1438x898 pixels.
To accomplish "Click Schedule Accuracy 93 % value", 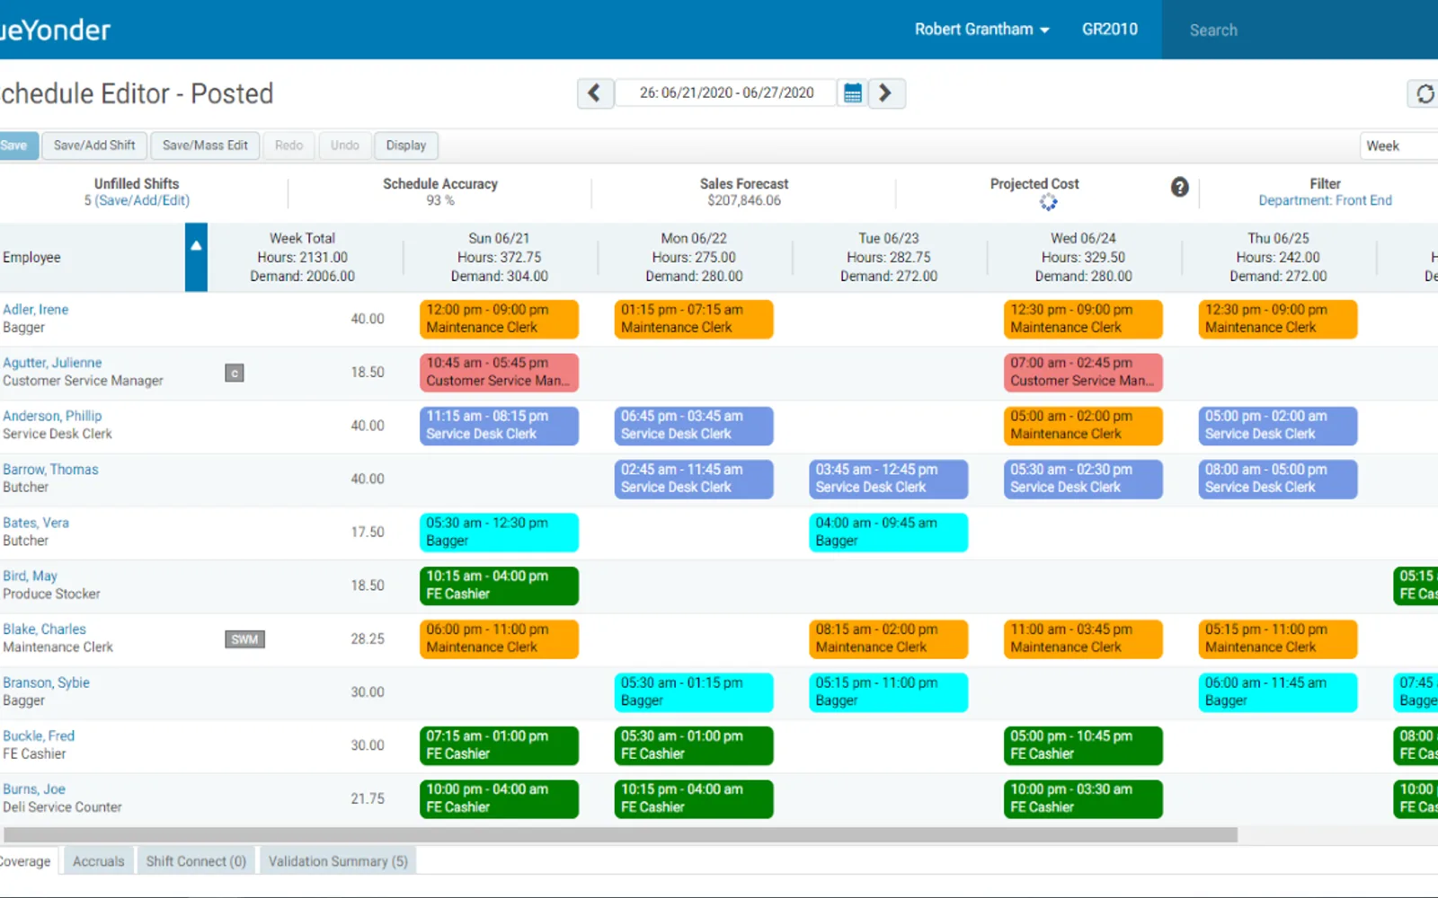I will (x=440, y=201).
